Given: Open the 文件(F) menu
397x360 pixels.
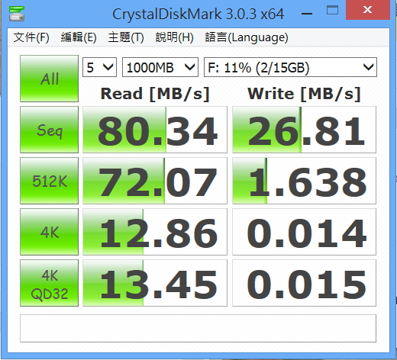Looking at the screenshot, I should 31,37.
